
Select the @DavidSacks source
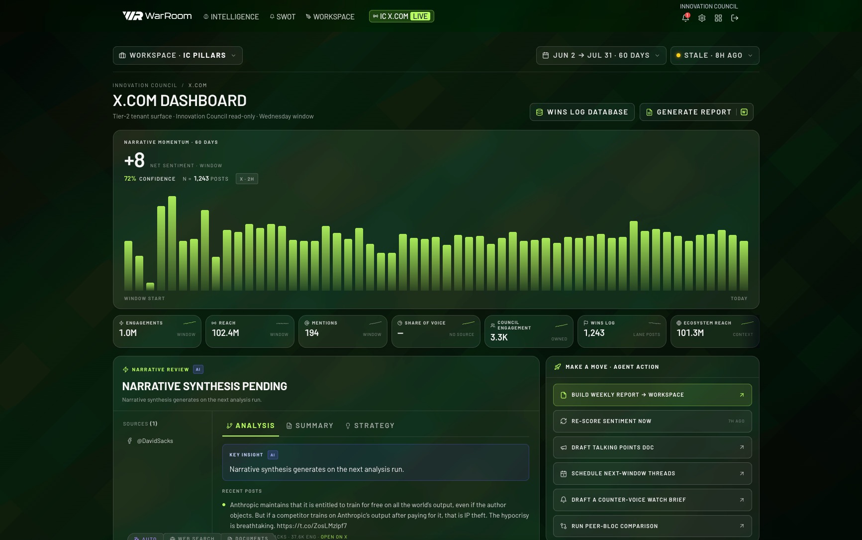(151, 441)
